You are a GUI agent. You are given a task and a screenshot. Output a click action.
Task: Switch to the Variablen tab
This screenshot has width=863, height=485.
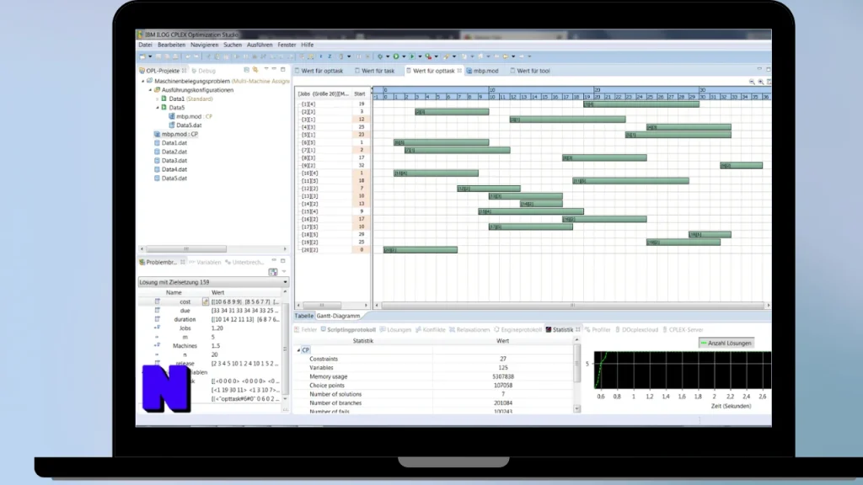click(205, 263)
